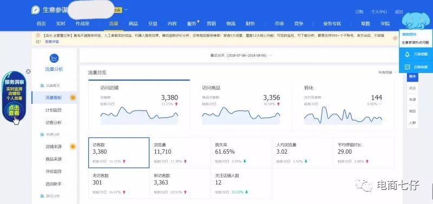
Task: Click the 来源分析 section icon in sidebar
Action: click(42, 134)
